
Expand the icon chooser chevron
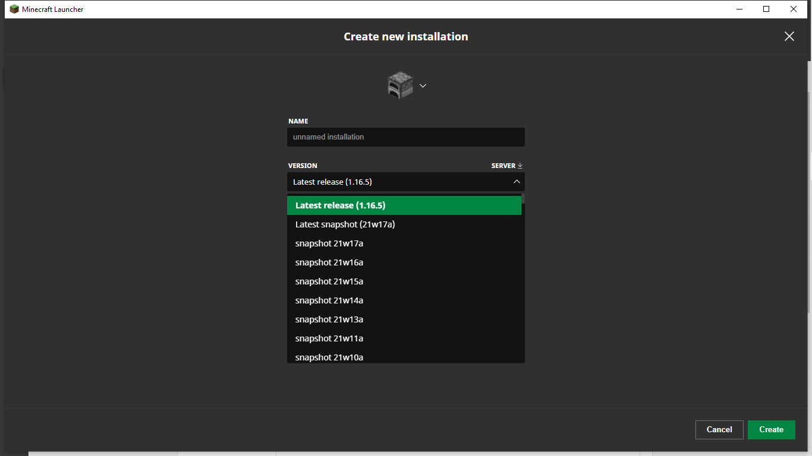[423, 85]
